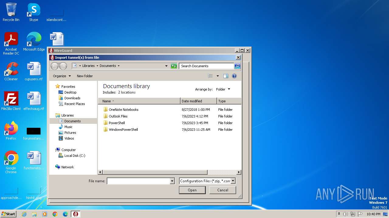Click the WireGuard taskbar icon
Viewport: 389px width, 218px height.
pos(75,214)
